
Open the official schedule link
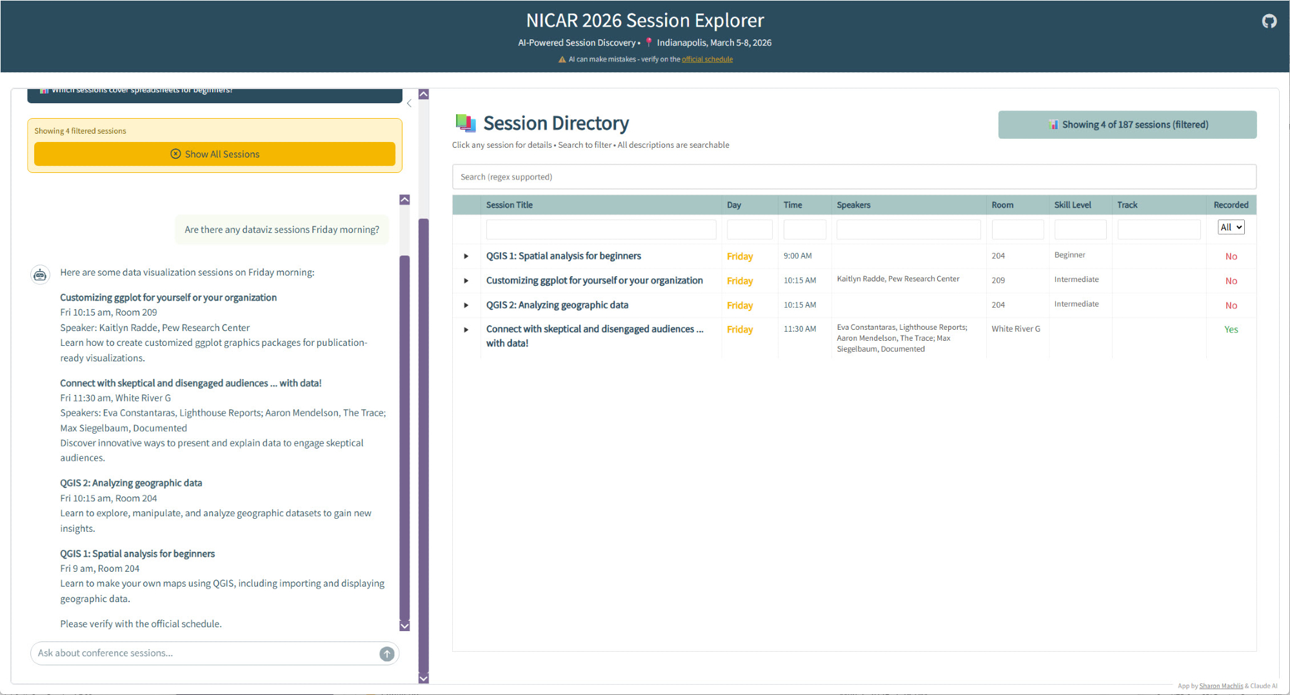tap(707, 59)
